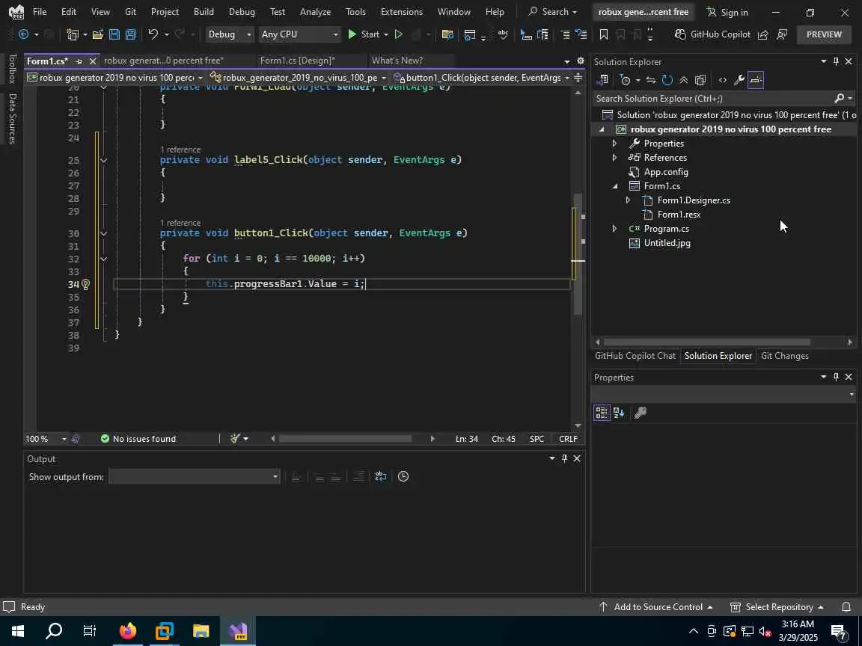Click the Solution Explorer horizontal scrollbar
The width and height of the screenshot is (862, 646).
[706, 342]
